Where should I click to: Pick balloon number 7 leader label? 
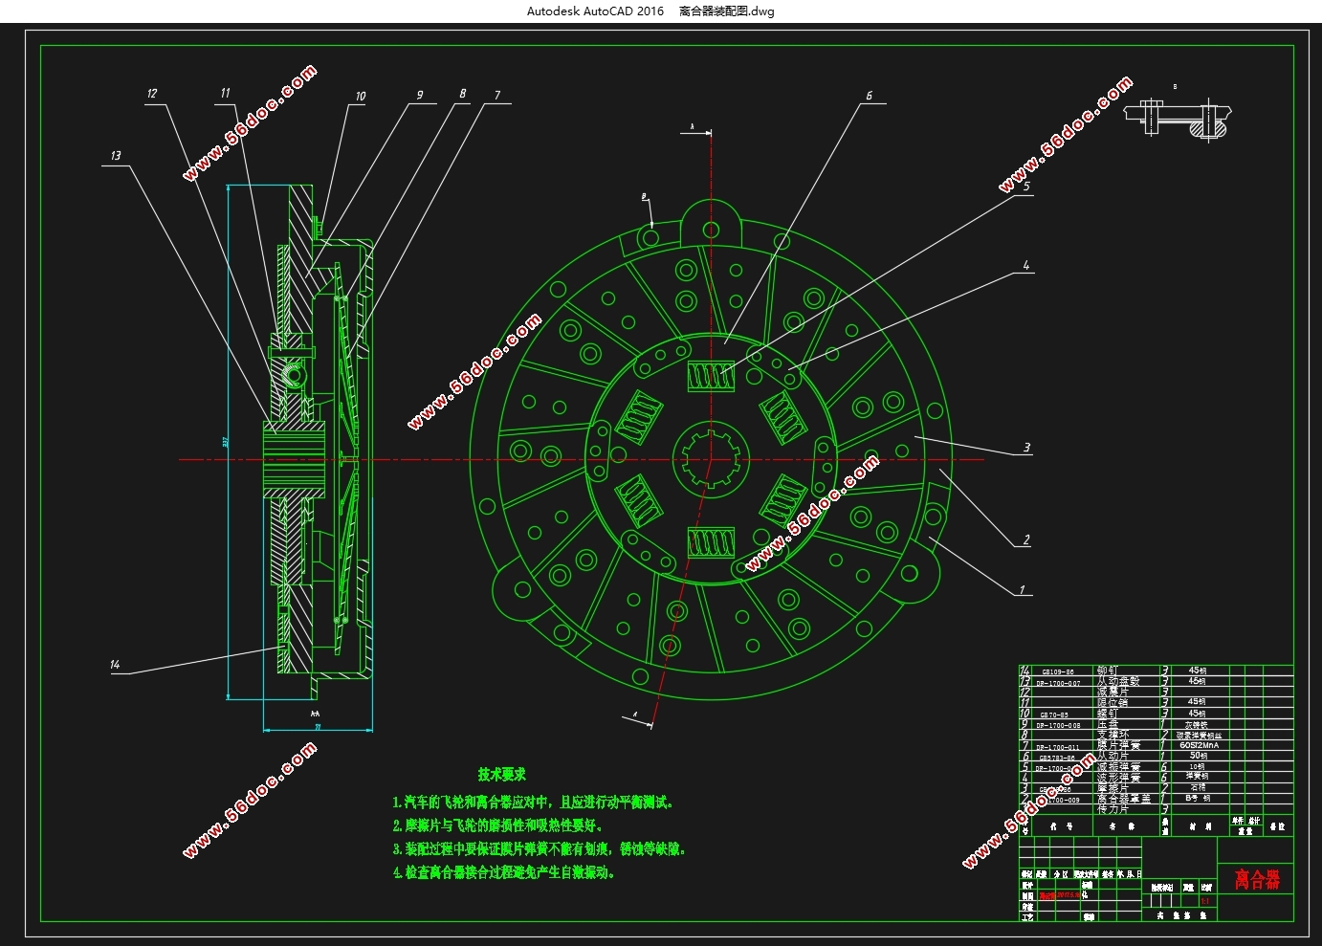(497, 95)
